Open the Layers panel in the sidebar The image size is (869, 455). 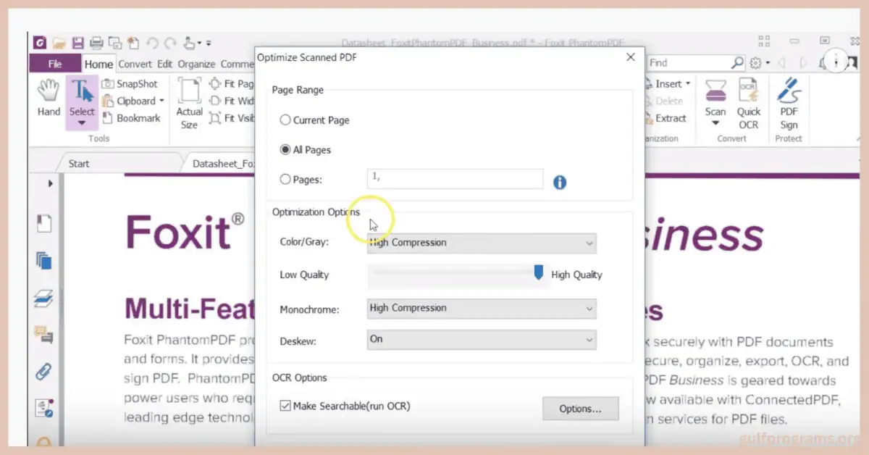pos(44,298)
